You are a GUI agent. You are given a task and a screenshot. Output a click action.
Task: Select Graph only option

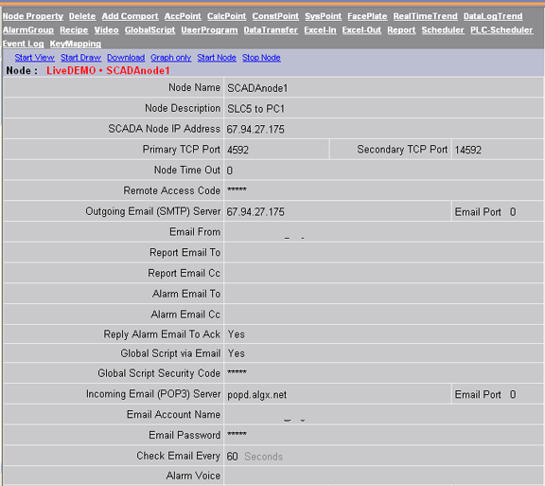pyautogui.click(x=171, y=58)
